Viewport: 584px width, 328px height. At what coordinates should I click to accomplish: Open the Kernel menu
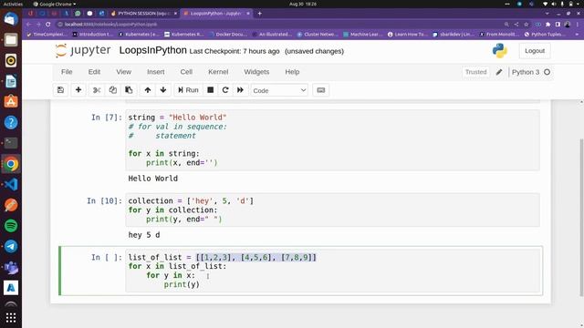218,72
